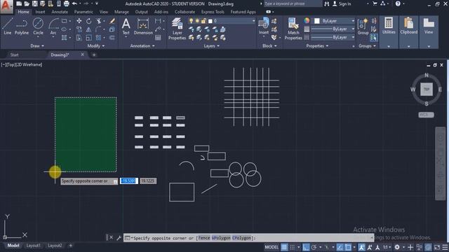Viewport: 449px width, 252px height.
Task: Expand the Block panel
Action: point(269,45)
